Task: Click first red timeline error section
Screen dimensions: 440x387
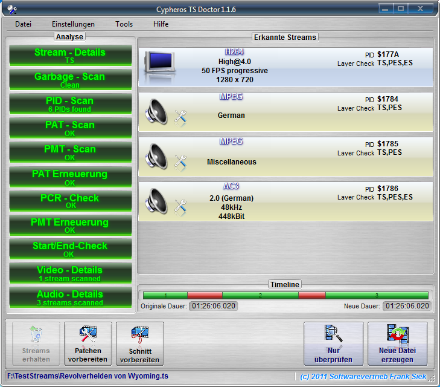Action: (x=205, y=295)
